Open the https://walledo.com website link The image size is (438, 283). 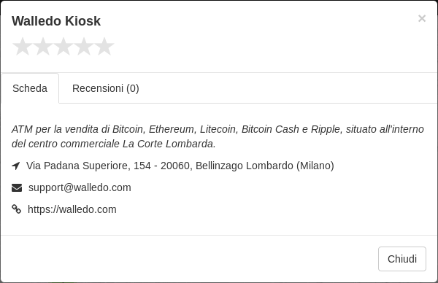(x=72, y=209)
